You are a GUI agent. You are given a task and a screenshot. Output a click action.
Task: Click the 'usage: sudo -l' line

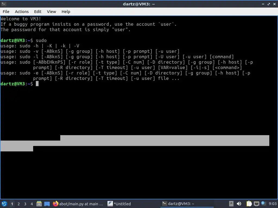tap(117, 57)
